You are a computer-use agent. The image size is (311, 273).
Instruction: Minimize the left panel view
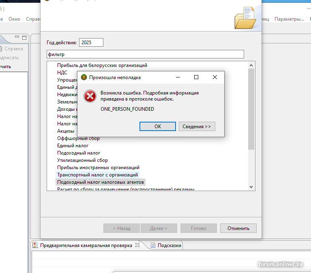(x=17, y=37)
